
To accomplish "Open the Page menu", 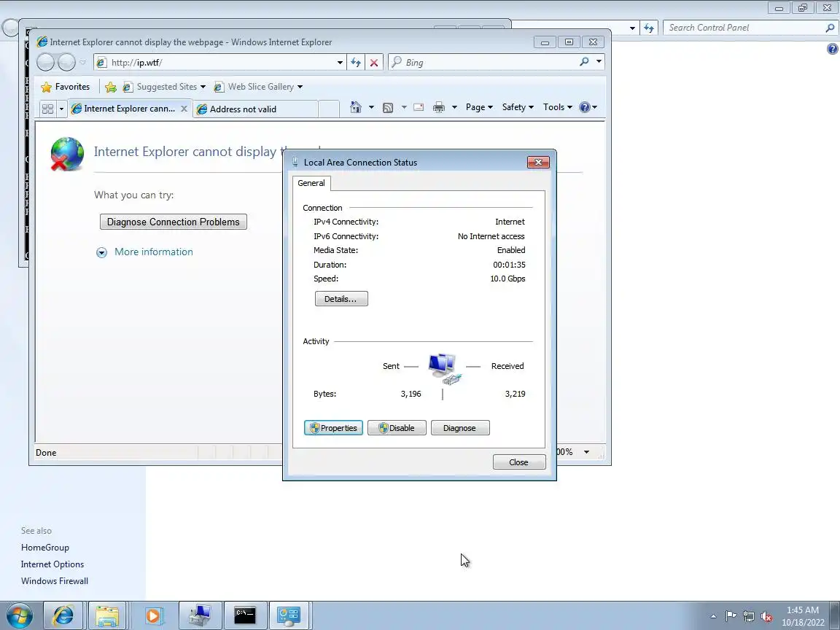I will [479, 107].
